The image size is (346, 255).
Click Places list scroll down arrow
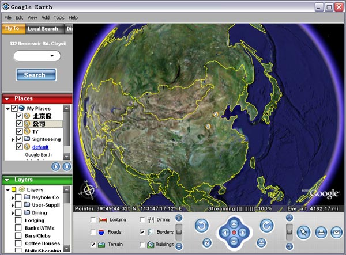coord(67,157)
